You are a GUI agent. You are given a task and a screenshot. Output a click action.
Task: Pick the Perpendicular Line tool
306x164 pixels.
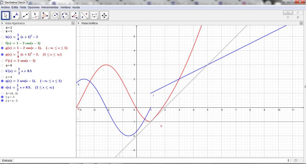pyautogui.click(x=35, y=16)
